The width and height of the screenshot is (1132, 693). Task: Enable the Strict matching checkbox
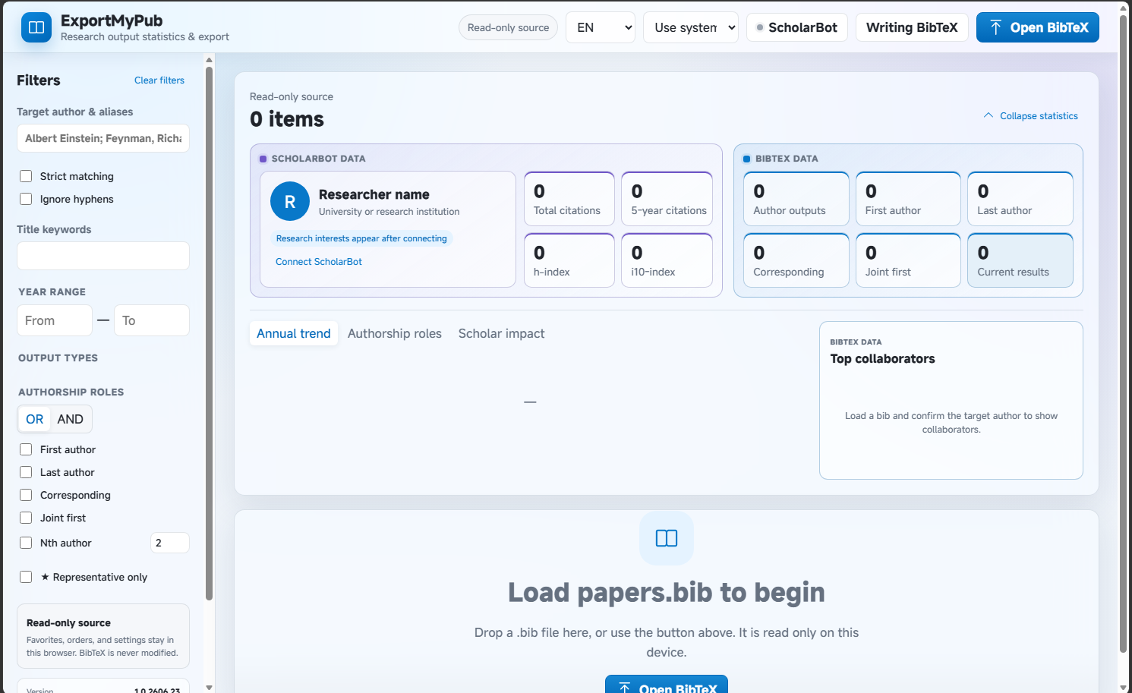[26, 176]
